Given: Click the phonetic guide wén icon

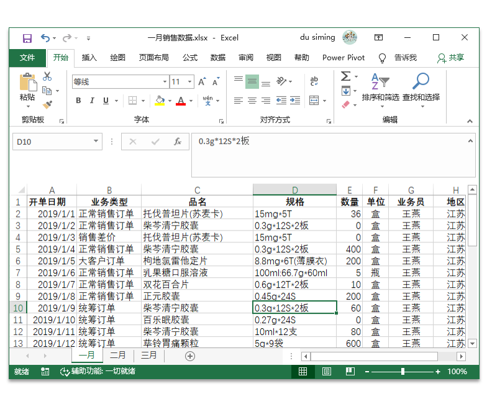Looking at the screenshot, I should point(207,101).
